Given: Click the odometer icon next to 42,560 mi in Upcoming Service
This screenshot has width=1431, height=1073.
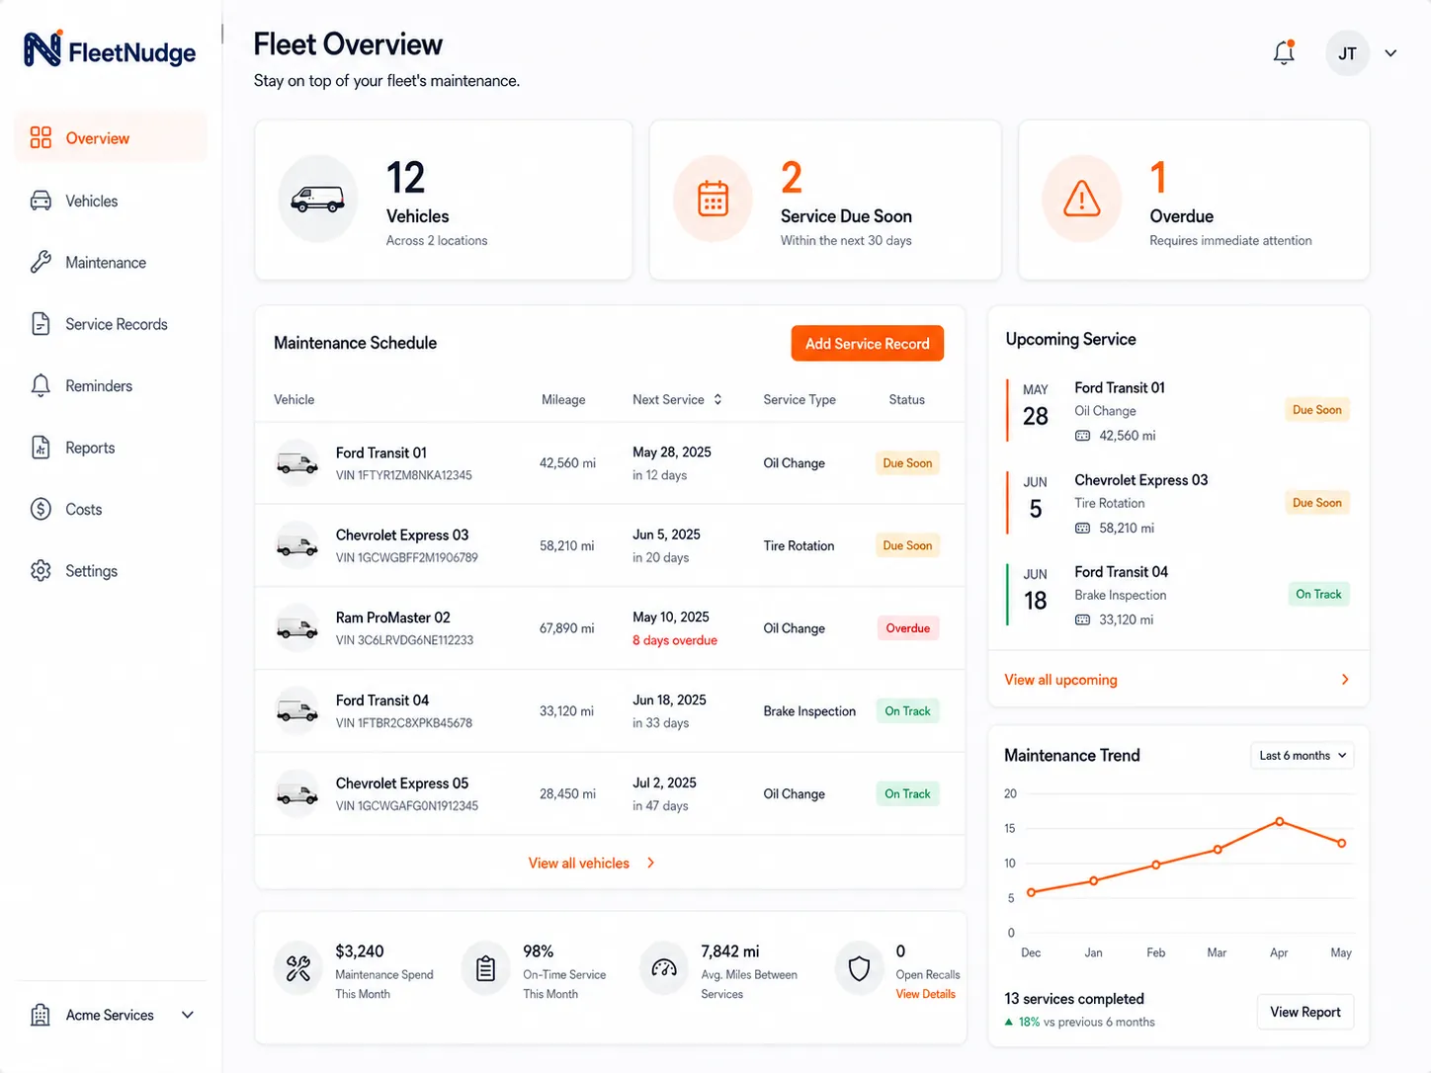Looking at the screenshot, I should [x=1082, y=436].
